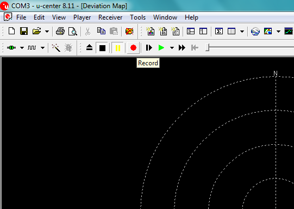The width and height of the screenshot is (294, 209).
Task: Click the page icon with colored picture
Action: pos(151,31)
